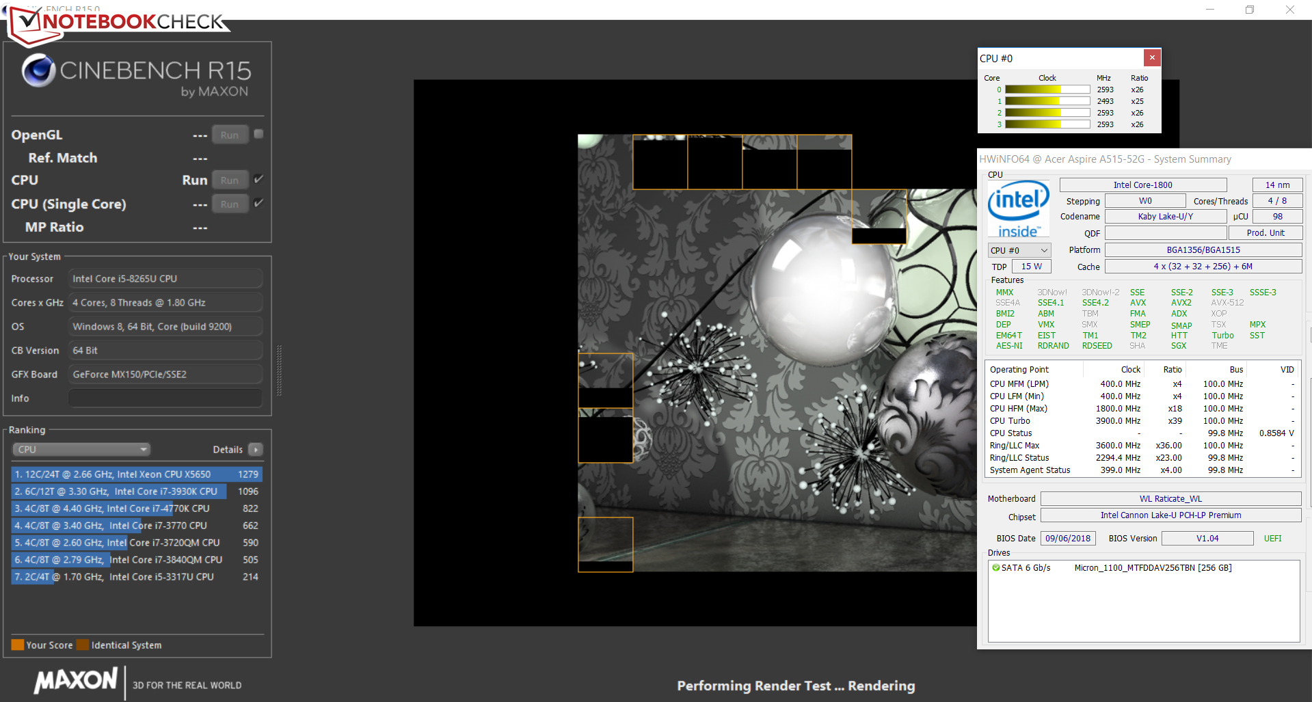The image size is (1312, 702).
Task: Toggle the CPU (Single Core) checkbox
Action: click(x=258, y=203)
